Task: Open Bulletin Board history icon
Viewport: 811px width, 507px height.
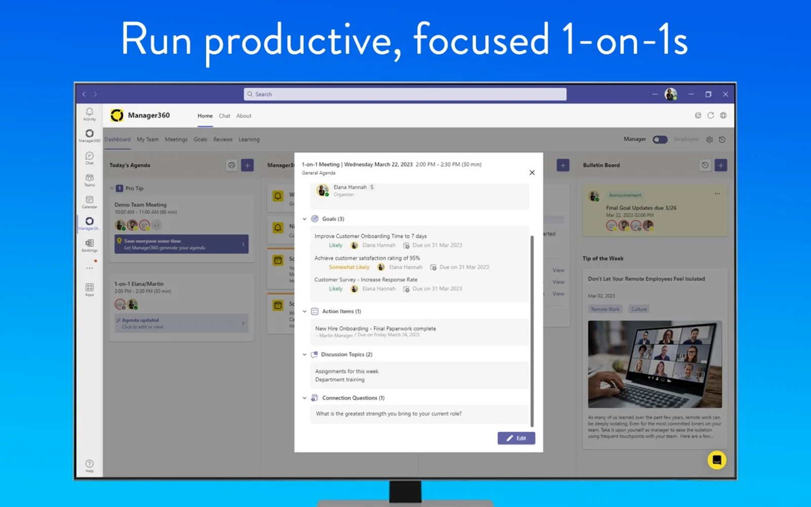Action: point(705,165)
